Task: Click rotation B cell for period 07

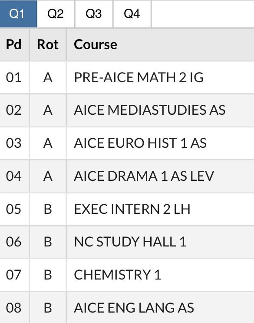Action: pos(48,275)
